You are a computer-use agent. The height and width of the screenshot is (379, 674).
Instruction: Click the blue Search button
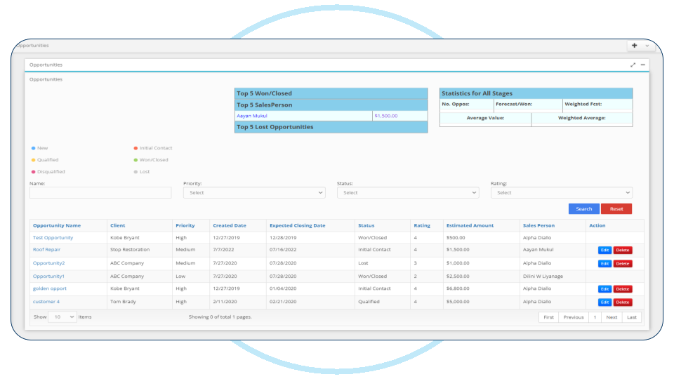(583, 209)
